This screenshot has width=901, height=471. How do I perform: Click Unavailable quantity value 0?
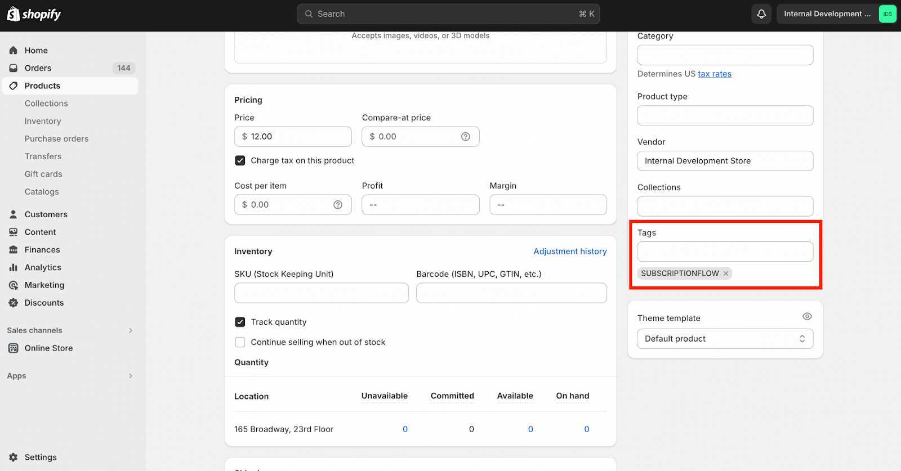click(405, 429)
